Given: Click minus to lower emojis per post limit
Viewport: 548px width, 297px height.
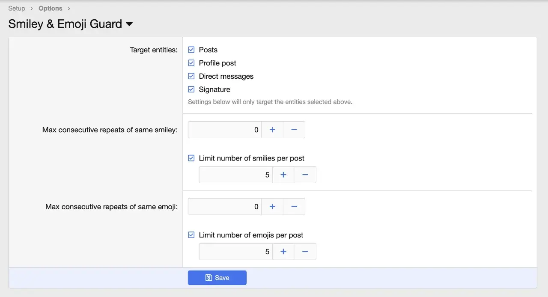Looking at the screenshot, I should click(305, 252).
